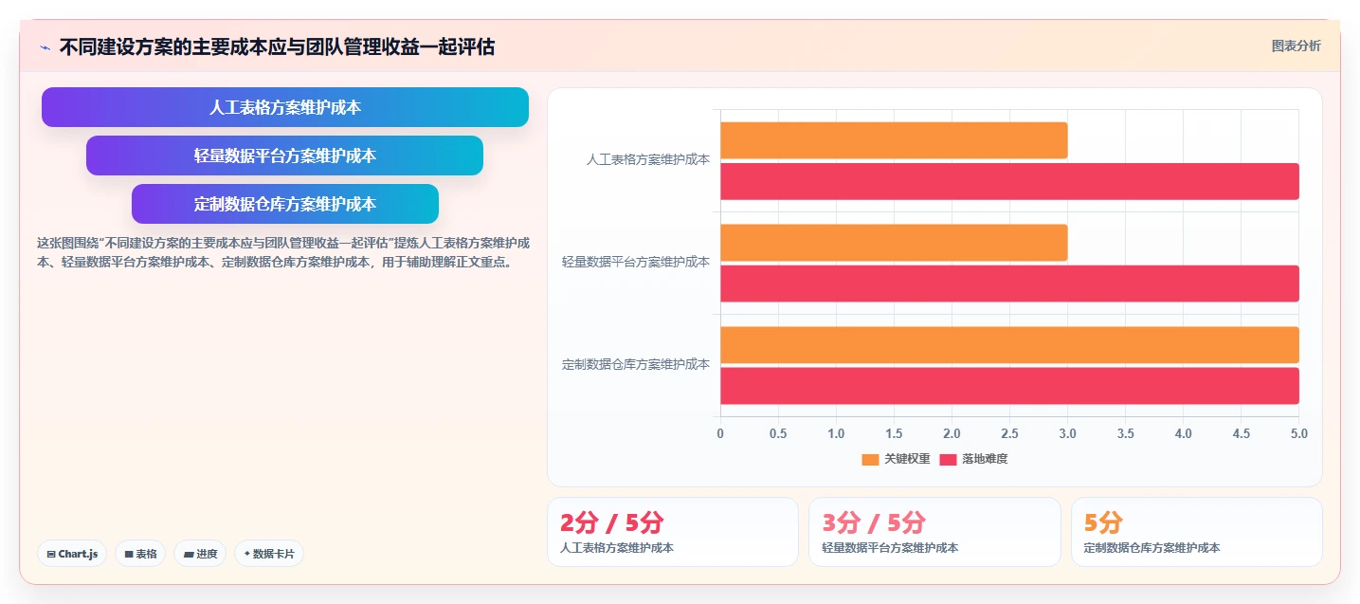Click the 图表分析 label at top right
Viewport: 1360px width, 604px height.
(1296, 46)
